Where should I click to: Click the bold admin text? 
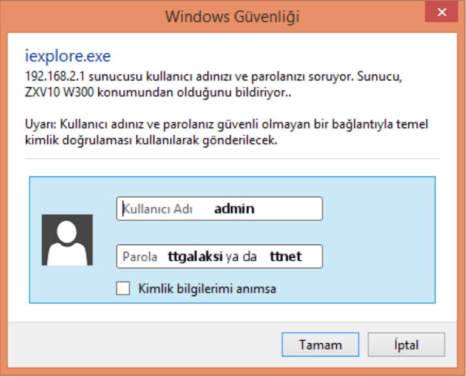pyautogui.click(x=234, y=209)
